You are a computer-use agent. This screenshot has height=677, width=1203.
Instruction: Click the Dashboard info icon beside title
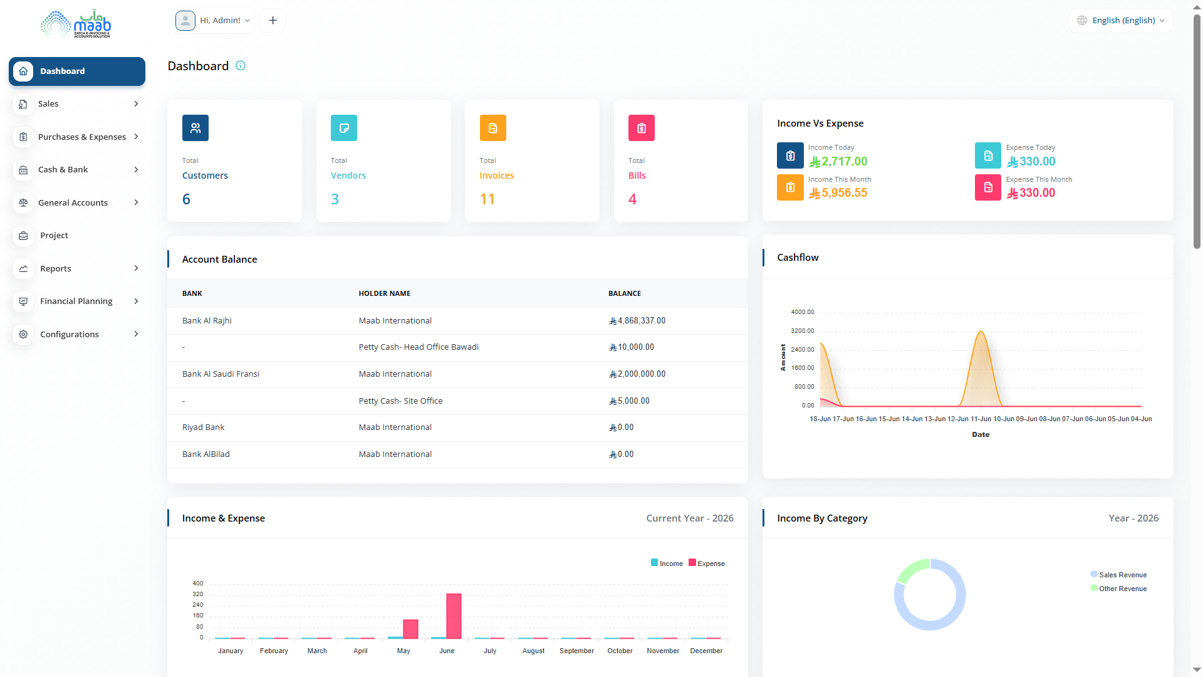pyautogui.click(x=241, y=66)
